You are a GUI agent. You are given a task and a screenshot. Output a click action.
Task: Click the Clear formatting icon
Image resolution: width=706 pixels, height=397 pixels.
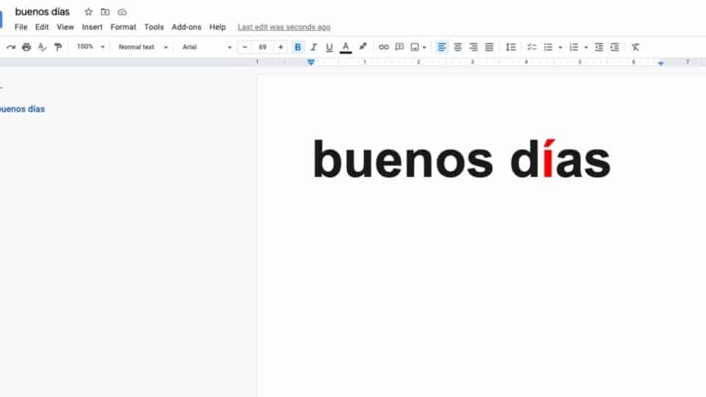[635, 47]
